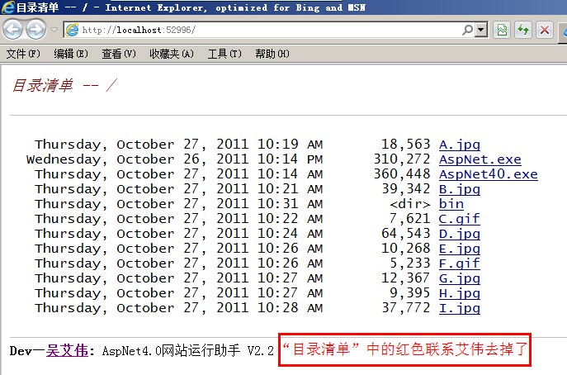Open the bin directory link

point(451,204)
